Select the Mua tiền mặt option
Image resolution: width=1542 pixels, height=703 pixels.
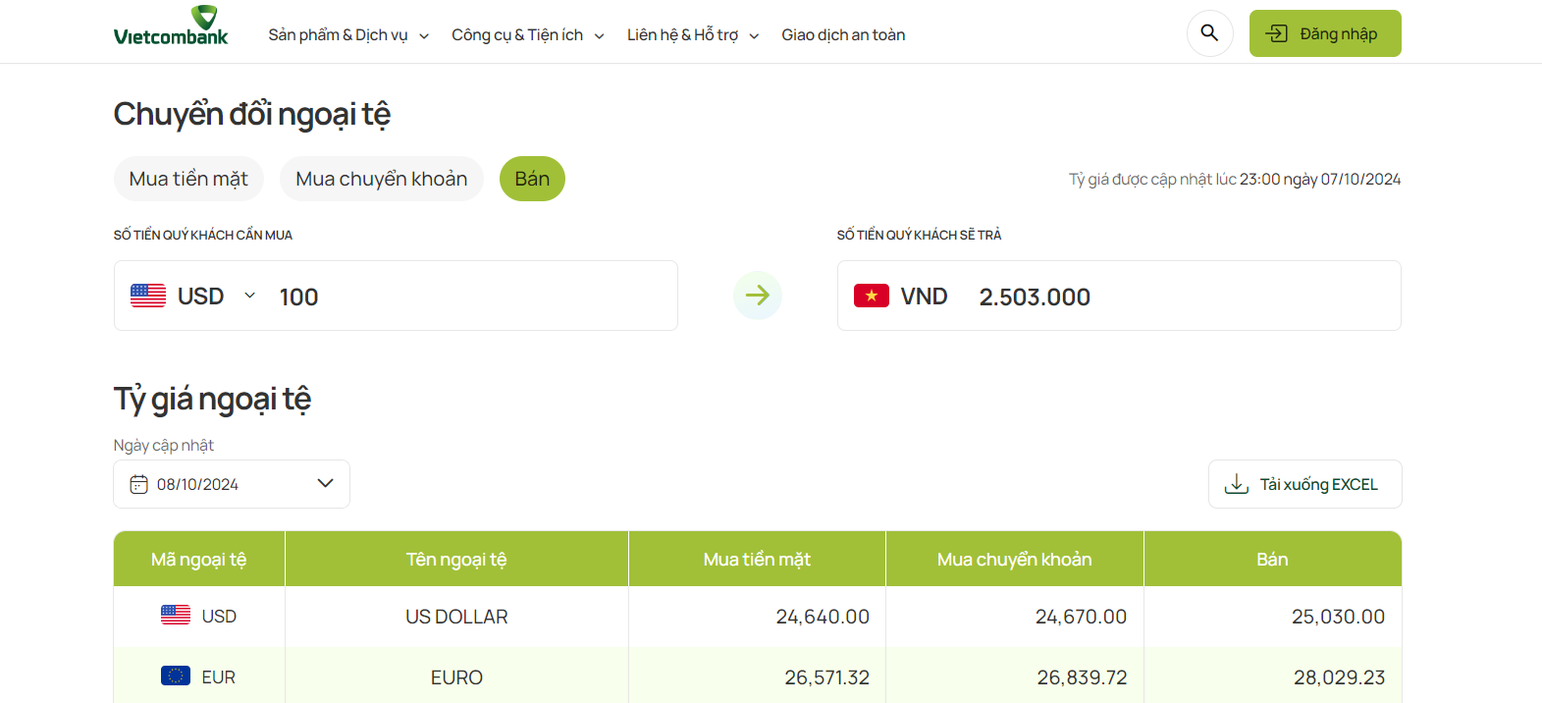click(x=188, y=179)
